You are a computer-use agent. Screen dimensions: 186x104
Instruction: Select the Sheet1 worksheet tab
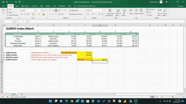tap(14, 94)
